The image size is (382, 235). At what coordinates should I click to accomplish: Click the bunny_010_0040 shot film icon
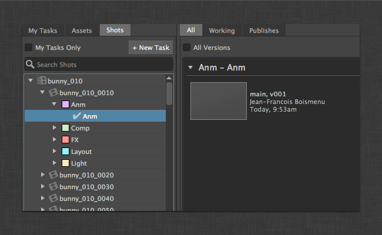[x=53, y=199]
